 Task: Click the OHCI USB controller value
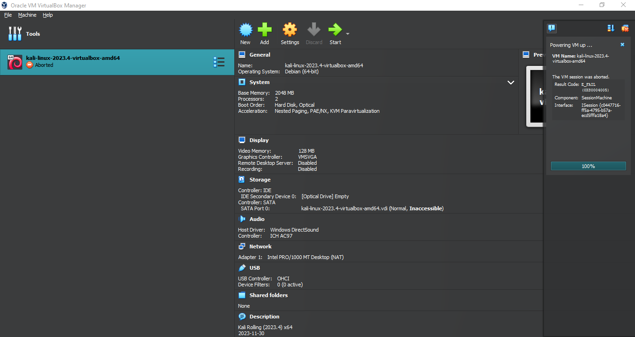click(x=283, y=279)
